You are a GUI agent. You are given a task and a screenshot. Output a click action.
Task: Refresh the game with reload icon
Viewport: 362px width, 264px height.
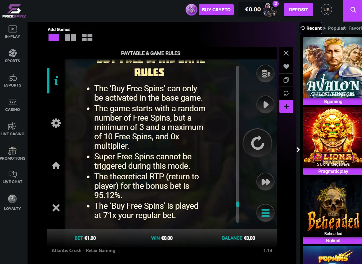286,93
